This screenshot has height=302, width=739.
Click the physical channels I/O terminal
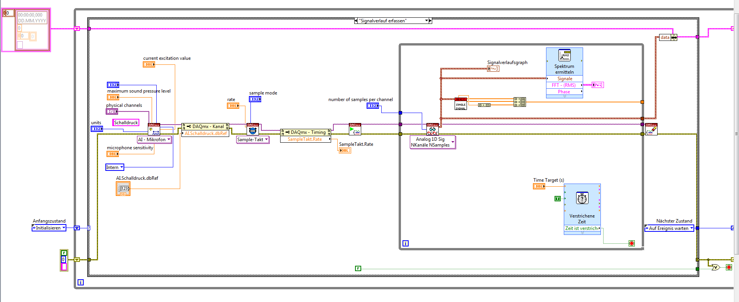tap(112, 111)
